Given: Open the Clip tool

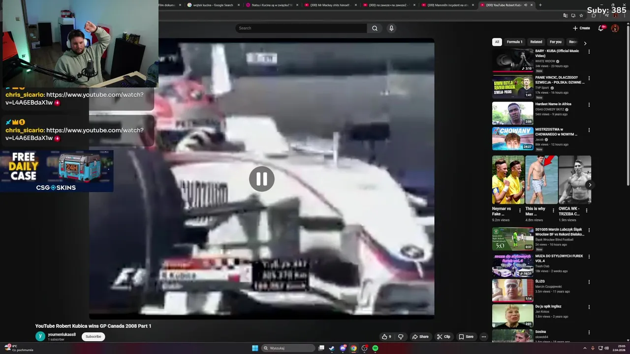Looking at the screenshot, I should [443, 337].
